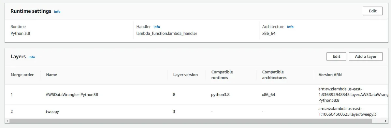The height and width of the screenshot is (128, 391).
Task: Select the Name column header
Action: (x=51, y=75)
